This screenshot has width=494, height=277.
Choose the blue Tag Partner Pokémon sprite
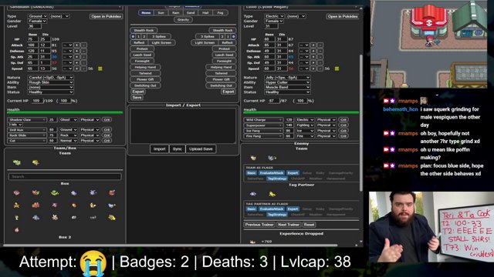click(x=253, y=194)
